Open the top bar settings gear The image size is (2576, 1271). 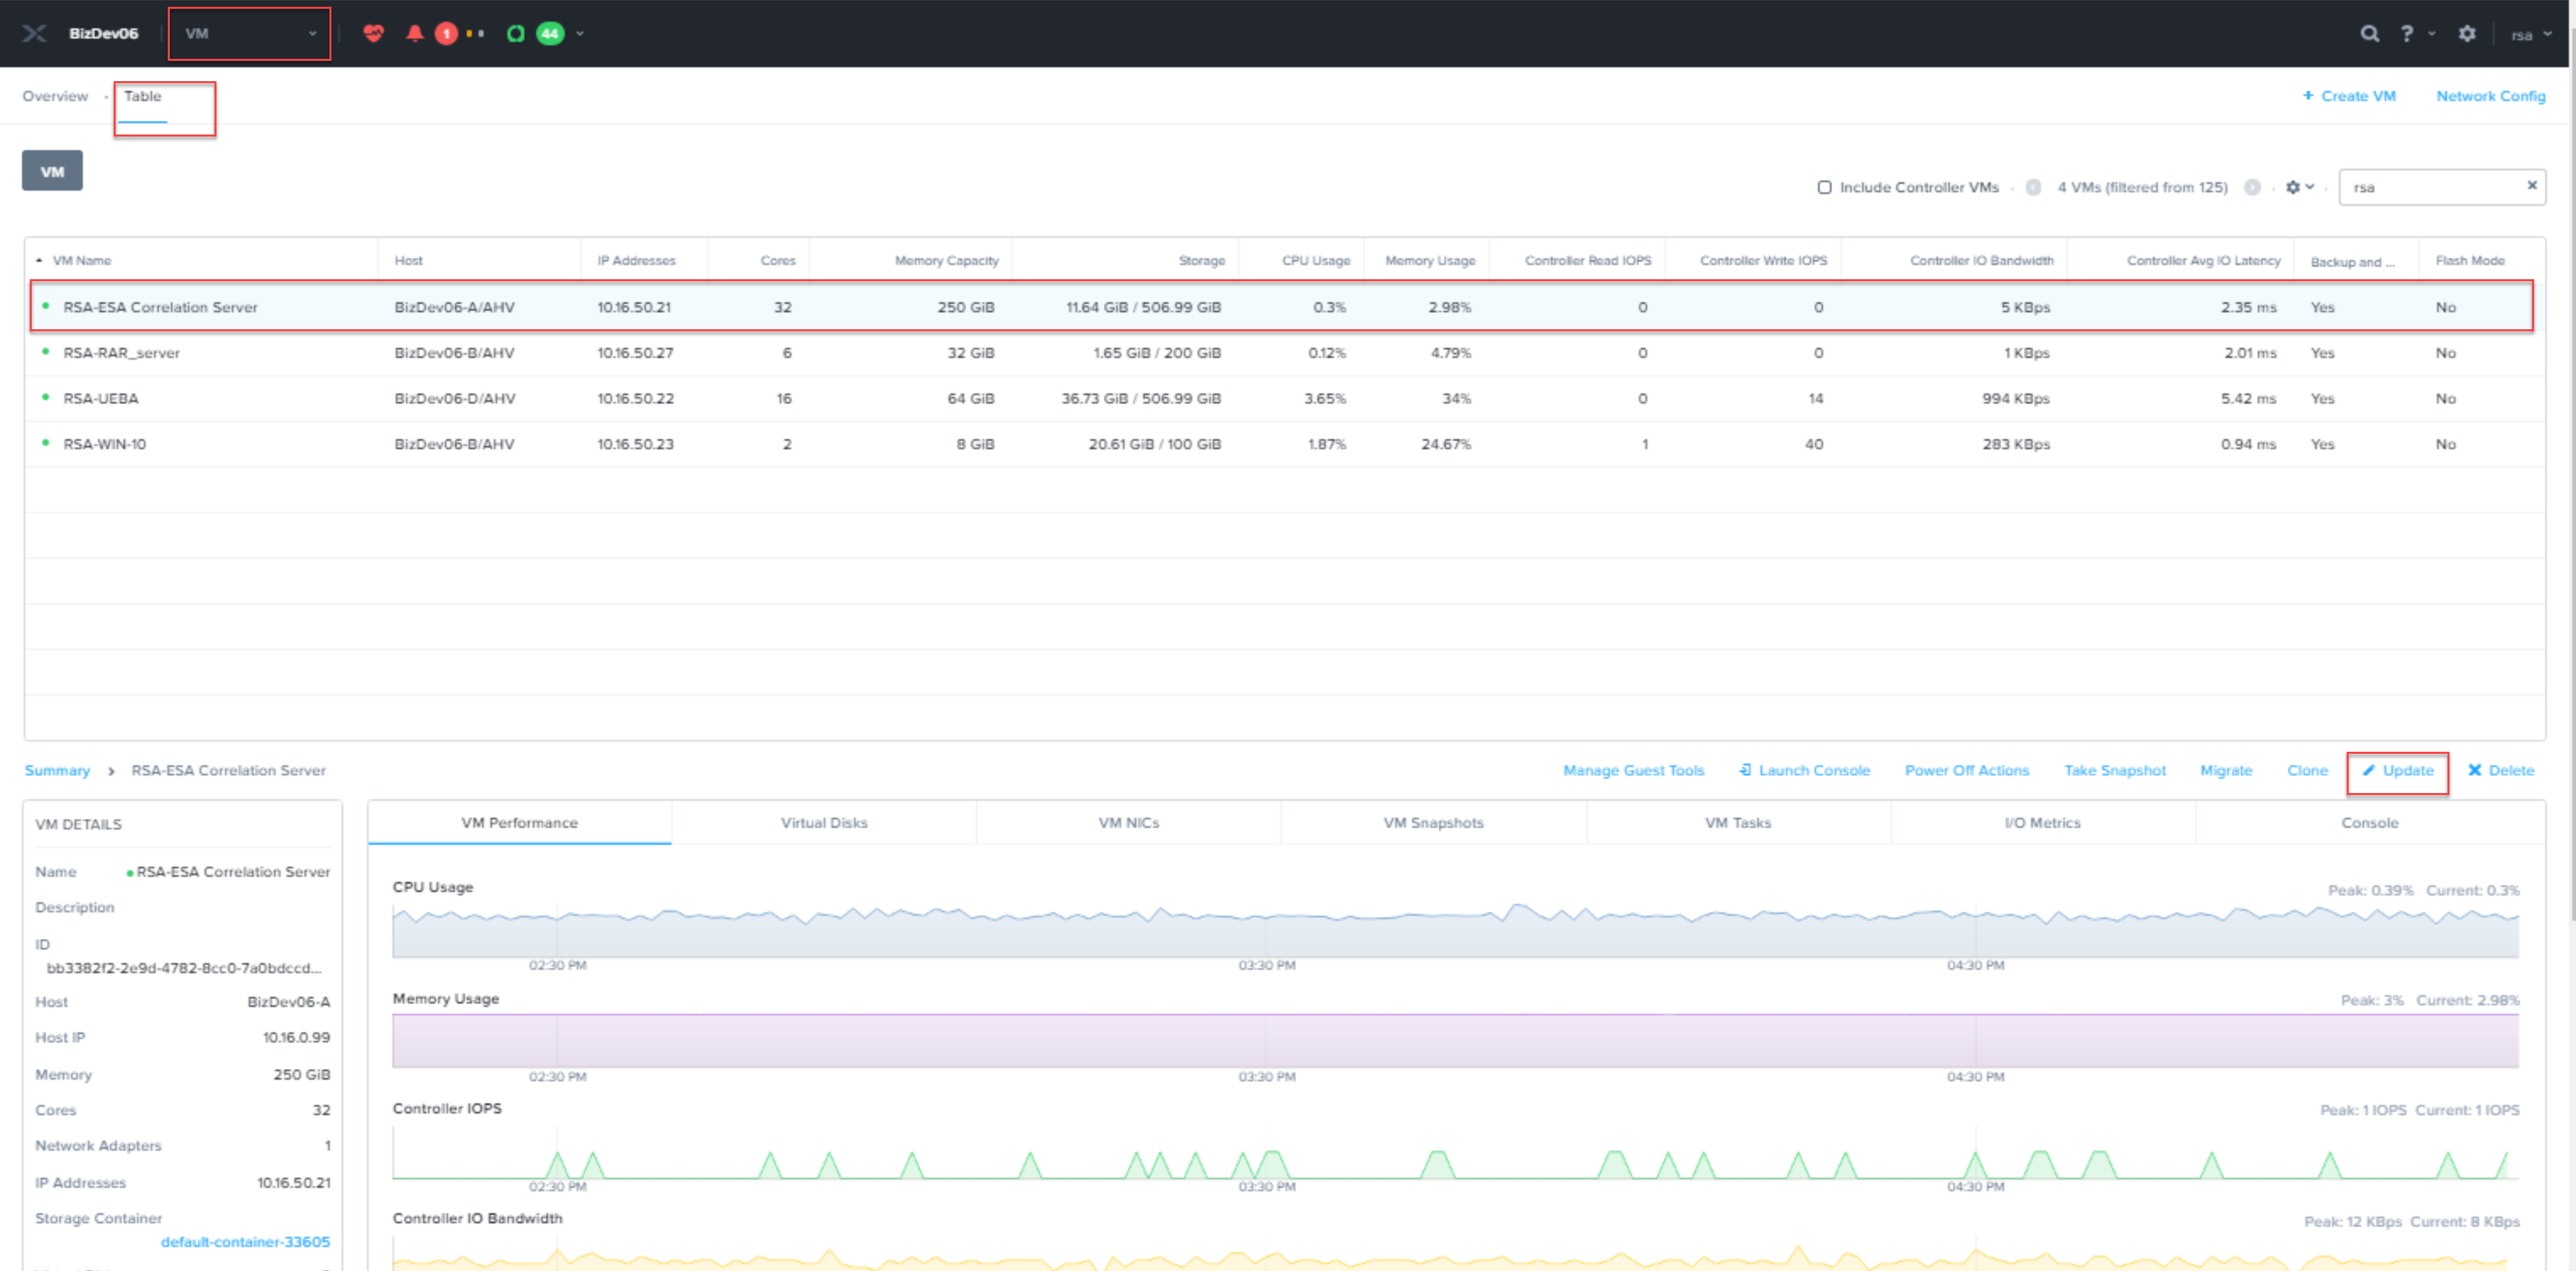pyautogui.click(x=2467, y=33)
